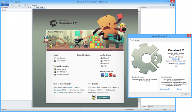Select the Credits tab in About dialog
This screenshot has height=112, width=192.
tap(137, 40)
